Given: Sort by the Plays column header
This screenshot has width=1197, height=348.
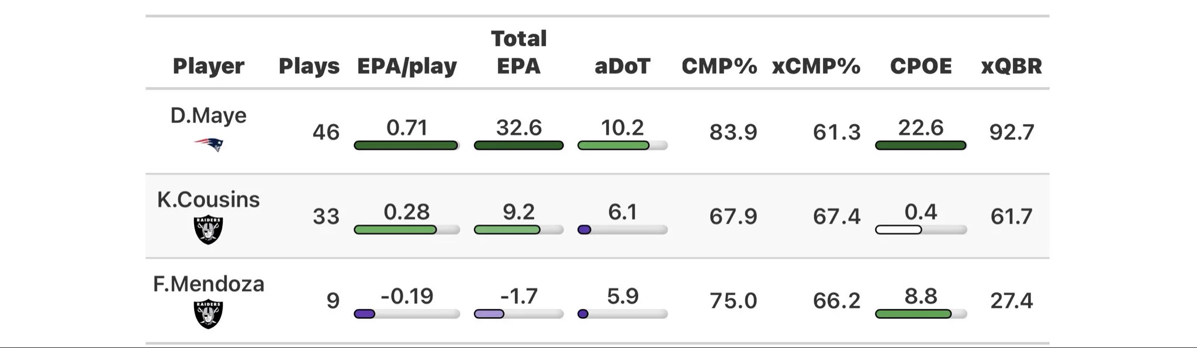Looking at the screenshot, I should (309, 66).
